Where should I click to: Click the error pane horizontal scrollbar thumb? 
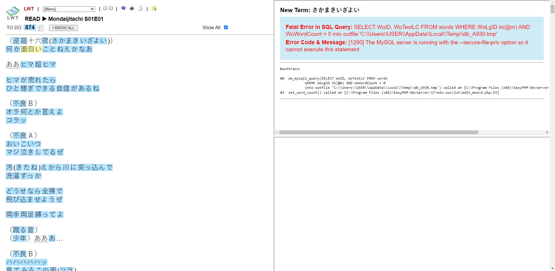[378, 132]
